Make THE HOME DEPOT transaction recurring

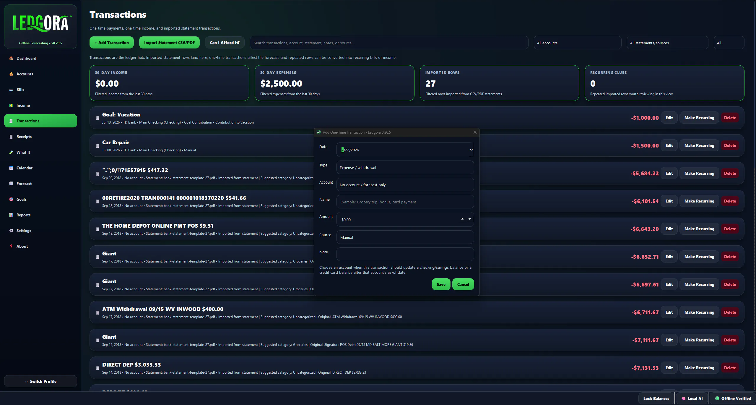click(x=699, y=229)
